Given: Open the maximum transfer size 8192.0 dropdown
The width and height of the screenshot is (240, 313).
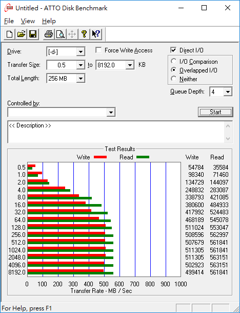Looking at the screenshot, I should point(130,65).
